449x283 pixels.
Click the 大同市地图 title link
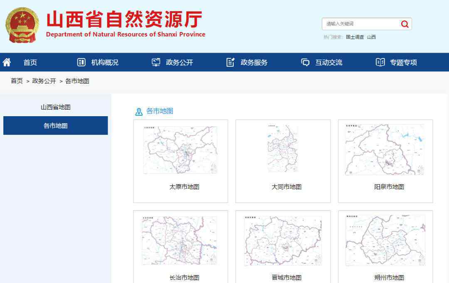[x=286, y=187]
